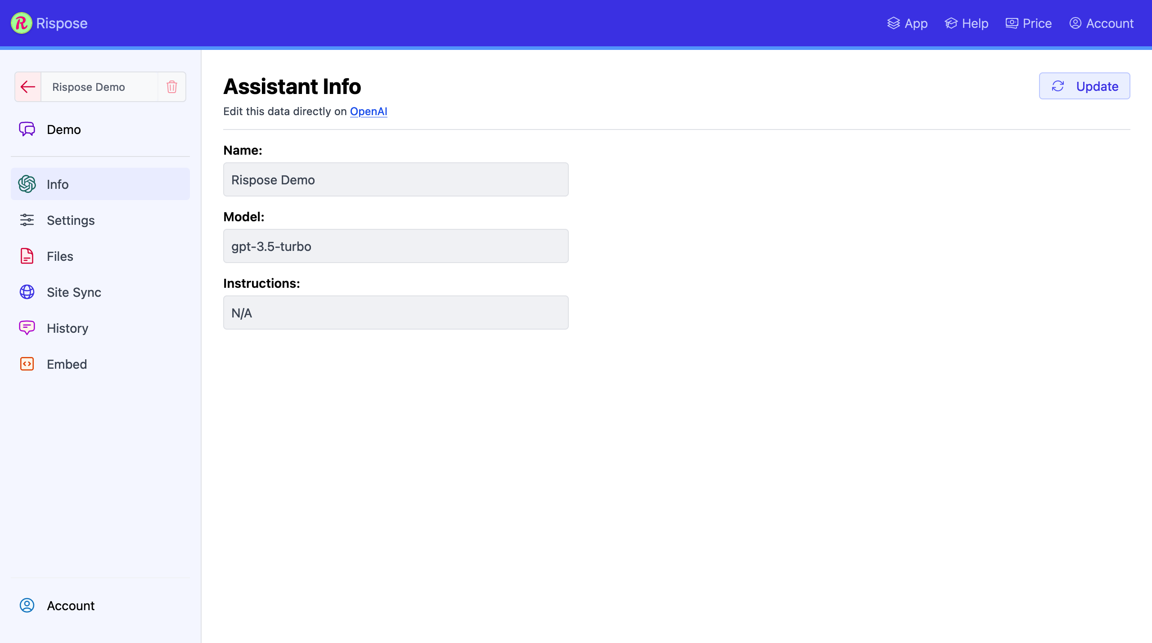Click the Demo chat bubble icon

27,129
